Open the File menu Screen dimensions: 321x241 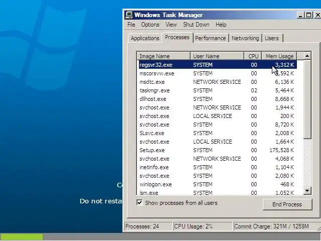tap(131, 25)
